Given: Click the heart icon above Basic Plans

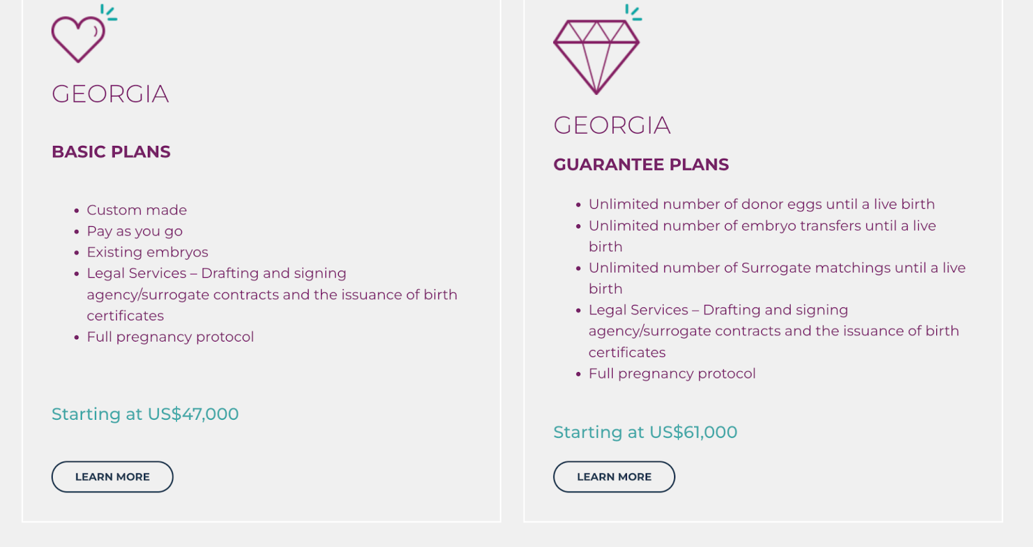Looking at the screenshot, I should [x=79, y=39].
